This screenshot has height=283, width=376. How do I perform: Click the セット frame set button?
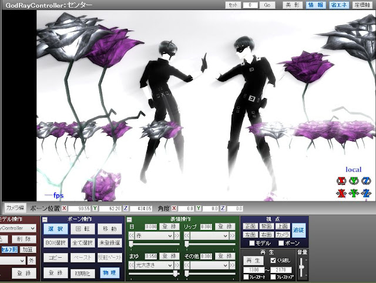[233, 5]
